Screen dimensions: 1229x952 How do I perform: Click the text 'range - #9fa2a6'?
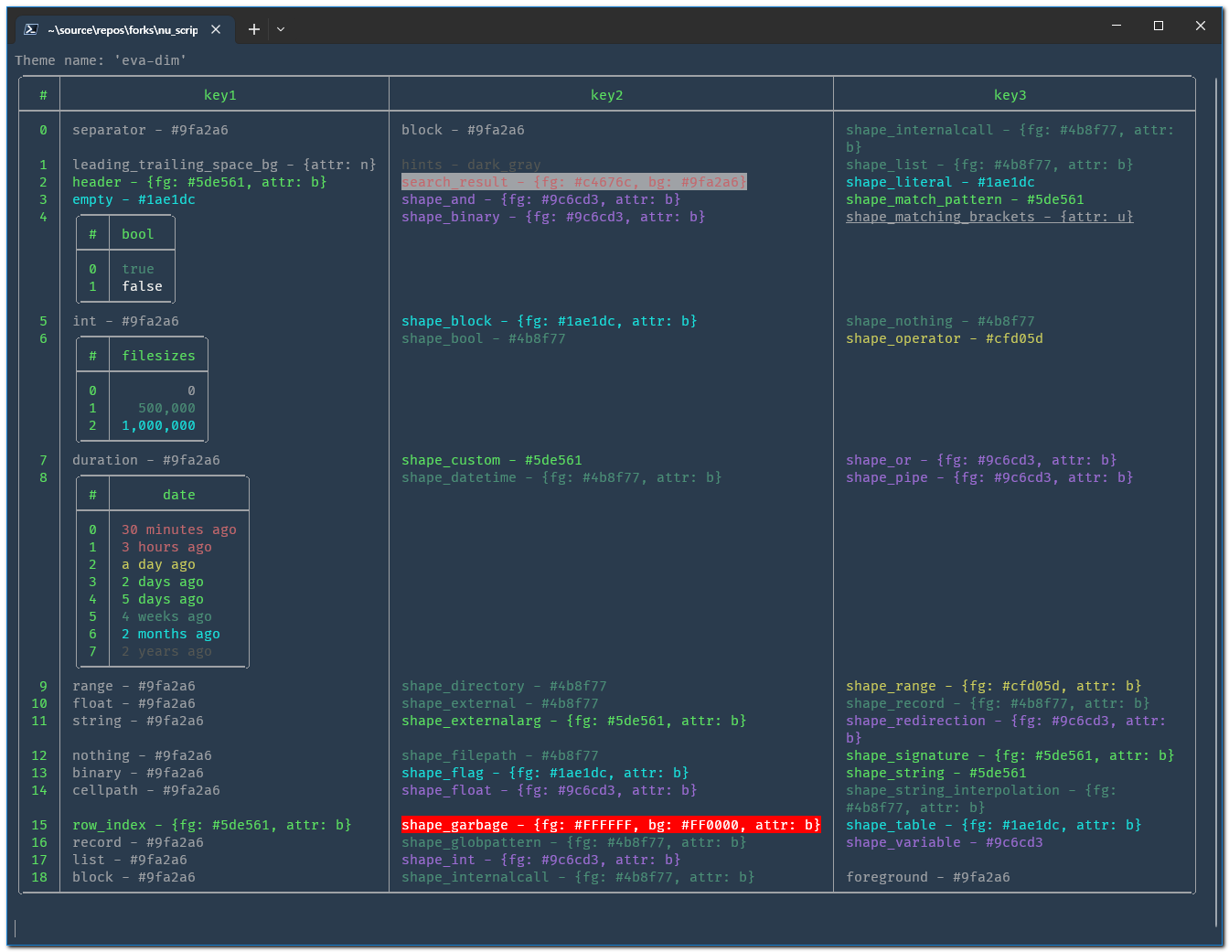[134, 686]
